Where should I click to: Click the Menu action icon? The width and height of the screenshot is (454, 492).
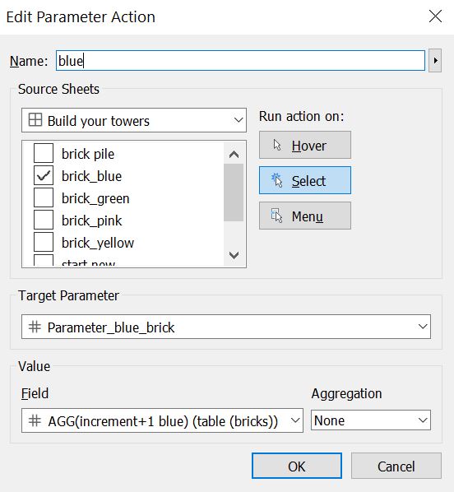coord(276,216)
